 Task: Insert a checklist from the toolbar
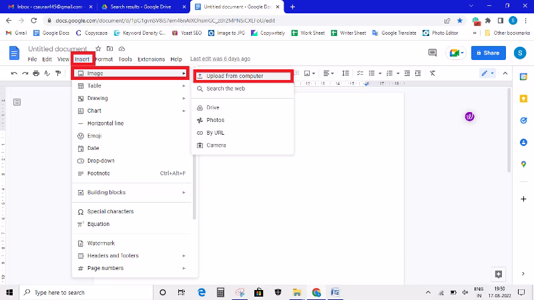360,73
